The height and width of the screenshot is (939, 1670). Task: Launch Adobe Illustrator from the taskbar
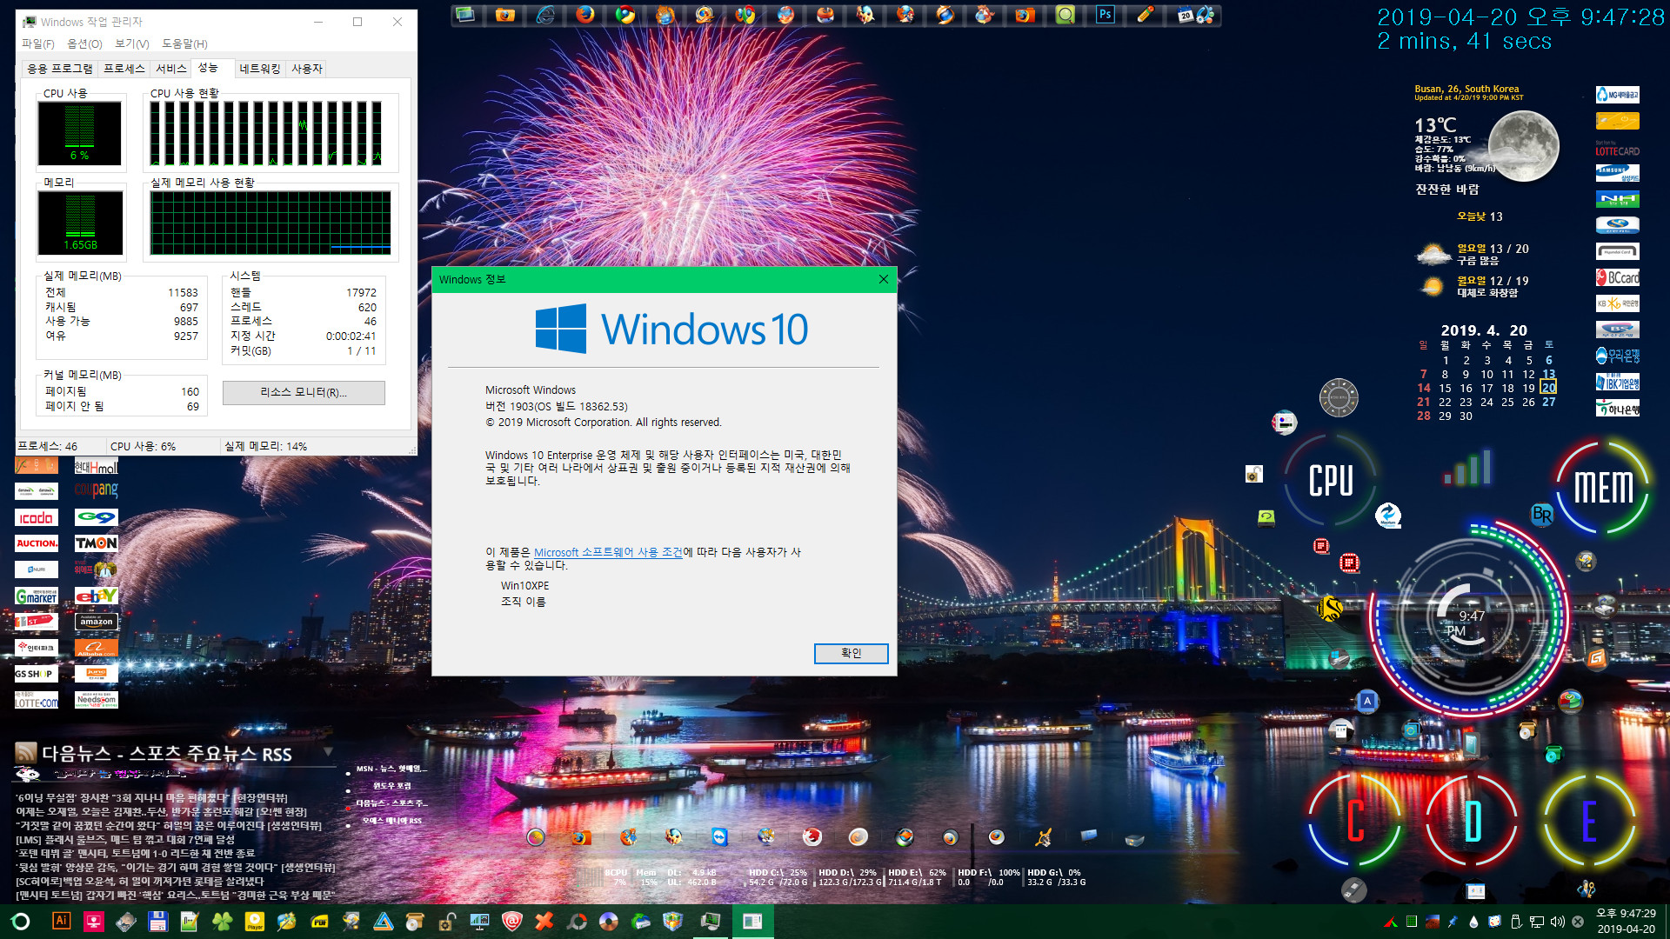click(x=61, y=921)
